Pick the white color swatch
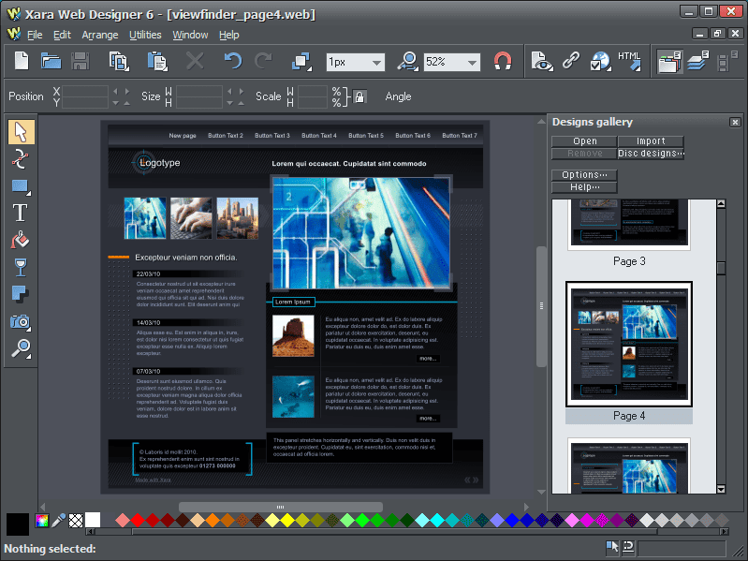This screenshot has height=561, width=748. (93, 521)
